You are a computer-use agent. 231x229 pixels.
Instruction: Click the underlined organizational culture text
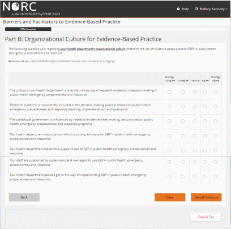(93, 49)
